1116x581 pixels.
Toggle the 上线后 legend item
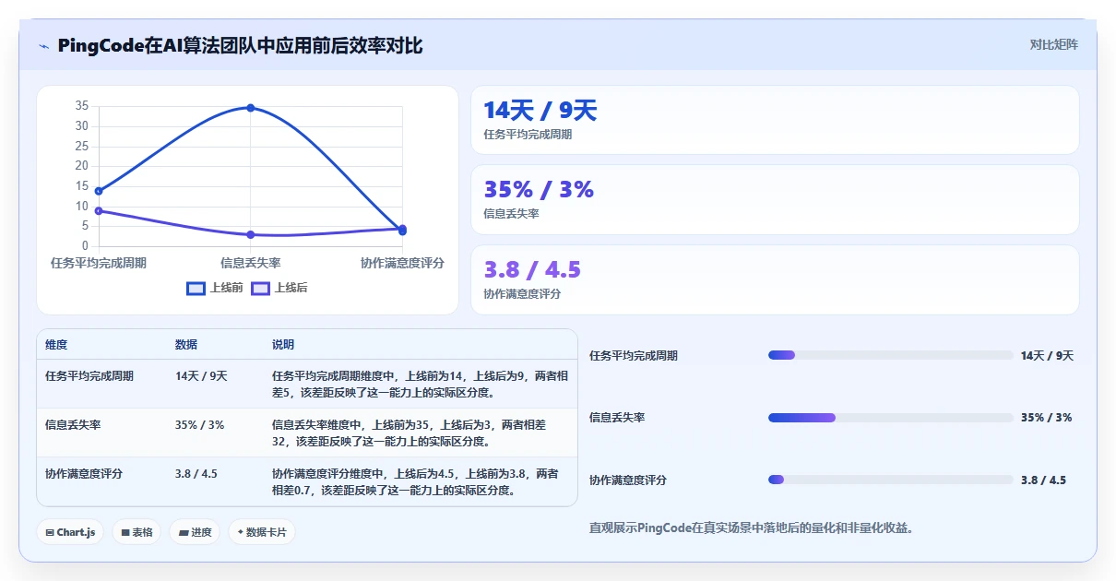(x=279, y=288)
